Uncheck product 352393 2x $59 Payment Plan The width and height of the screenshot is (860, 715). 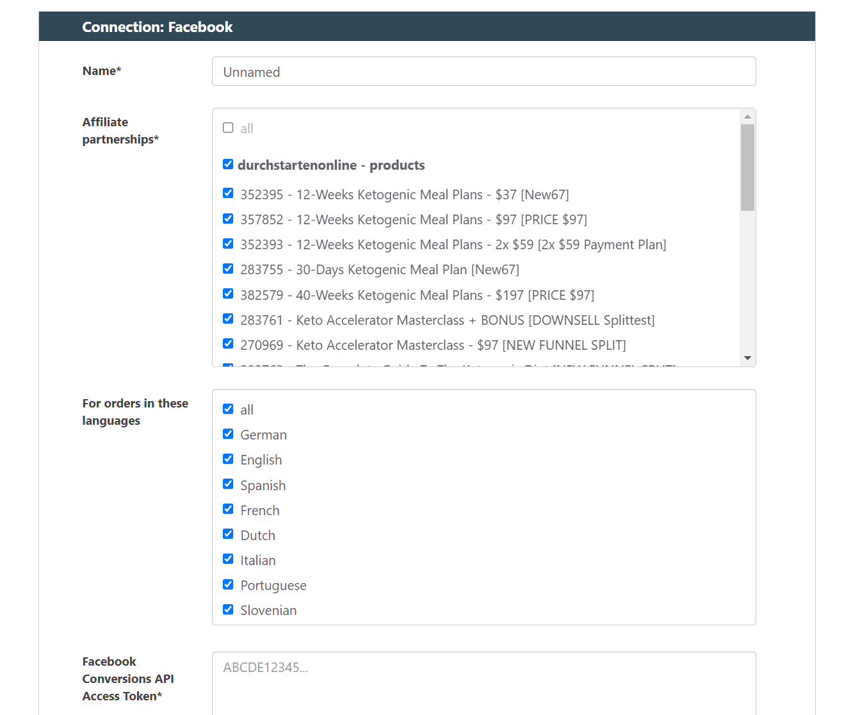tap(228, 244)
